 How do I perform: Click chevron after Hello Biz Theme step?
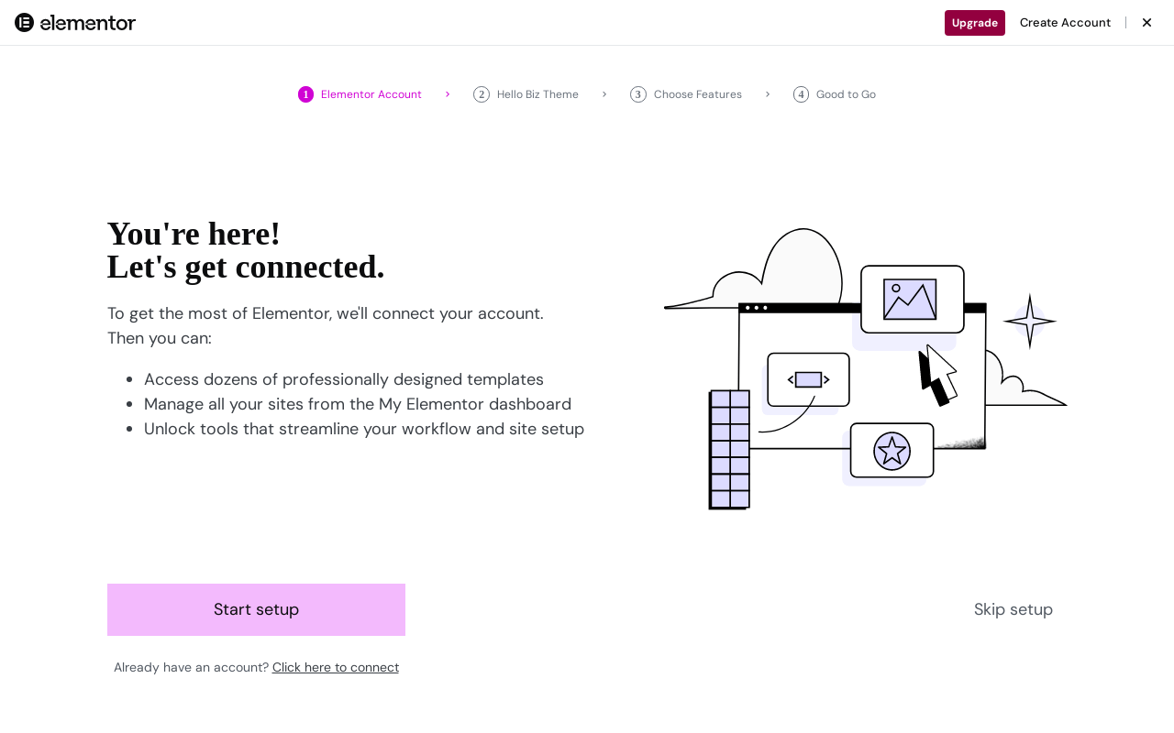[604, 94]
